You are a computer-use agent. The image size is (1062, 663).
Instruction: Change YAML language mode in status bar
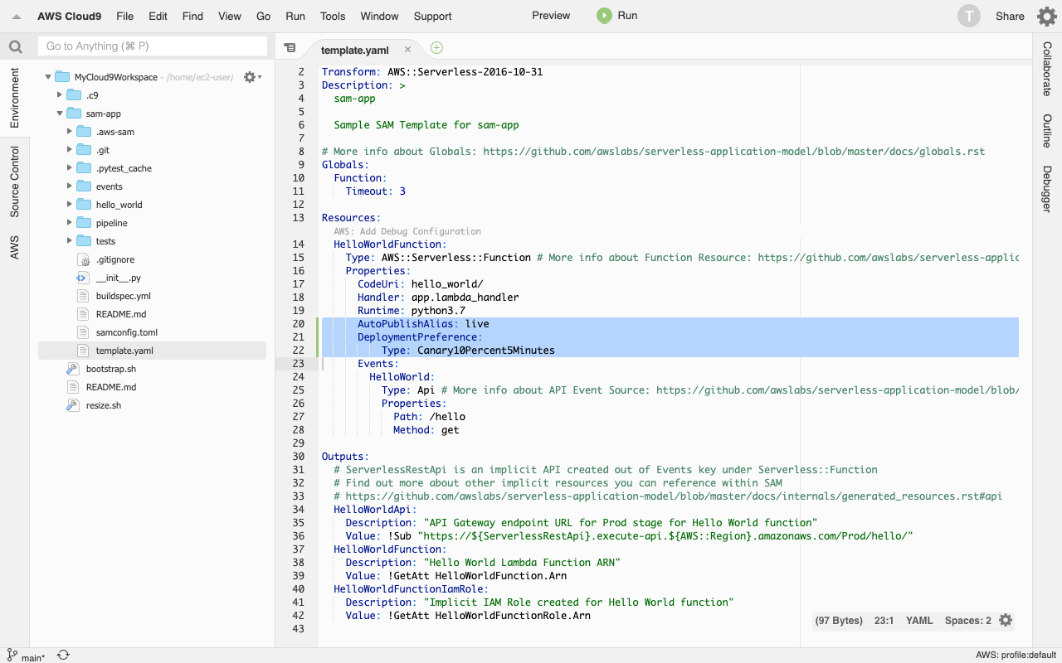919,620
